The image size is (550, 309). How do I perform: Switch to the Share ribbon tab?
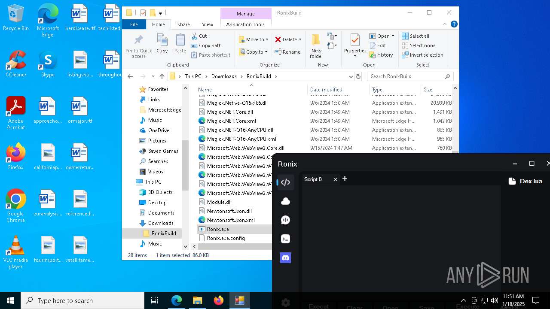click(x=183, y=24)
